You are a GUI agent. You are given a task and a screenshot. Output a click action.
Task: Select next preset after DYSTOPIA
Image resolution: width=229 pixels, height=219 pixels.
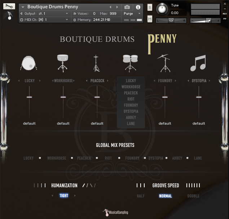(210, 81)
